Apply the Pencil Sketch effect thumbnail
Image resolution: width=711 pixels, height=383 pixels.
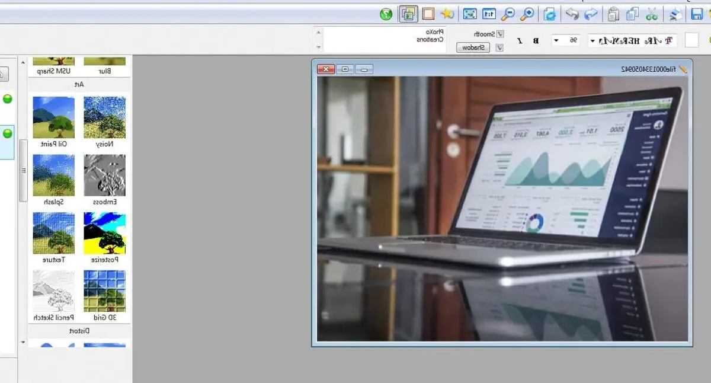point(53,291)
